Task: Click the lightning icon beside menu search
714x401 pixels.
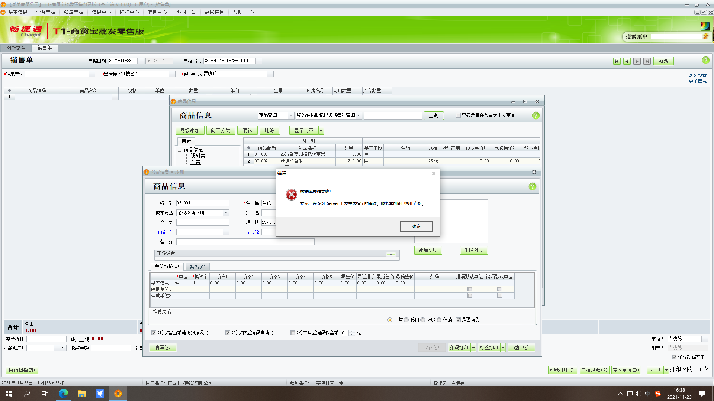Action: 705,36
